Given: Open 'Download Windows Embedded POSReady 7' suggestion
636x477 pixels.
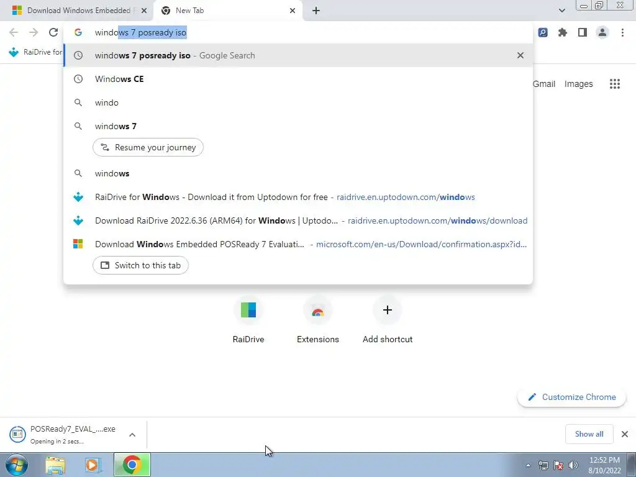Looking at the screenshot, I should [298, 244].
